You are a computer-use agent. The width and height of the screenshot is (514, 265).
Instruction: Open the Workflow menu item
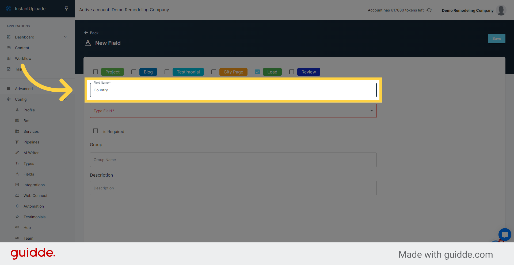[23, 59]
